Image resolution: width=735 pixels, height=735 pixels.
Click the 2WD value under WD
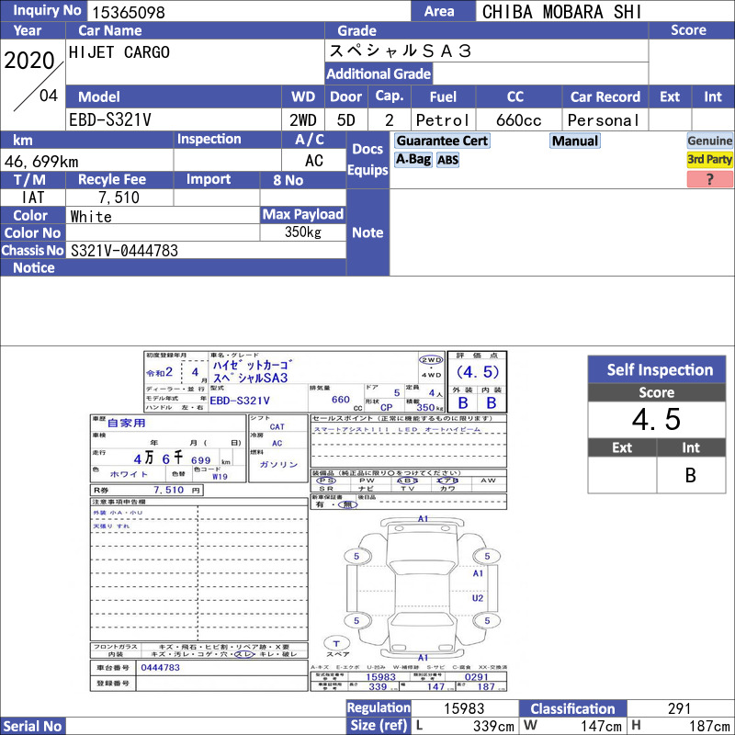pyautogui.click(x=303, y=120)
